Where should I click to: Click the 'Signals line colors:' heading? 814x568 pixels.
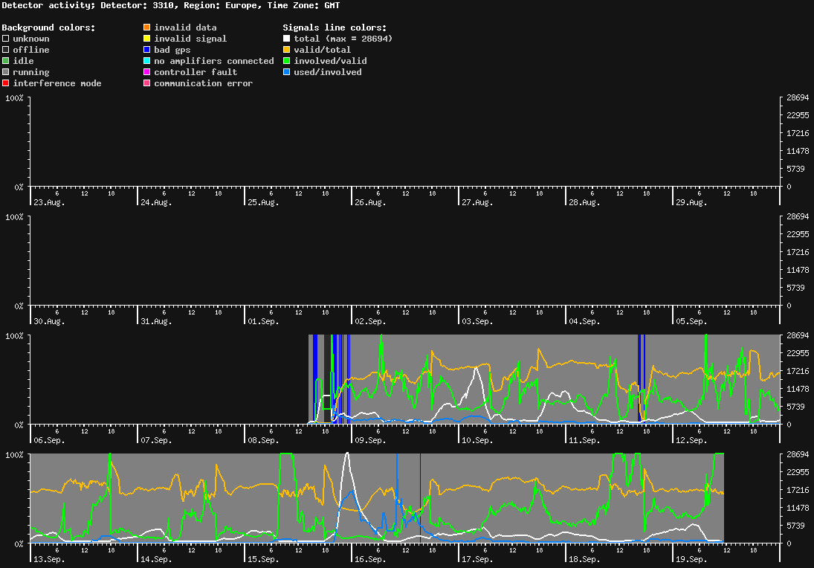(335, 28)
